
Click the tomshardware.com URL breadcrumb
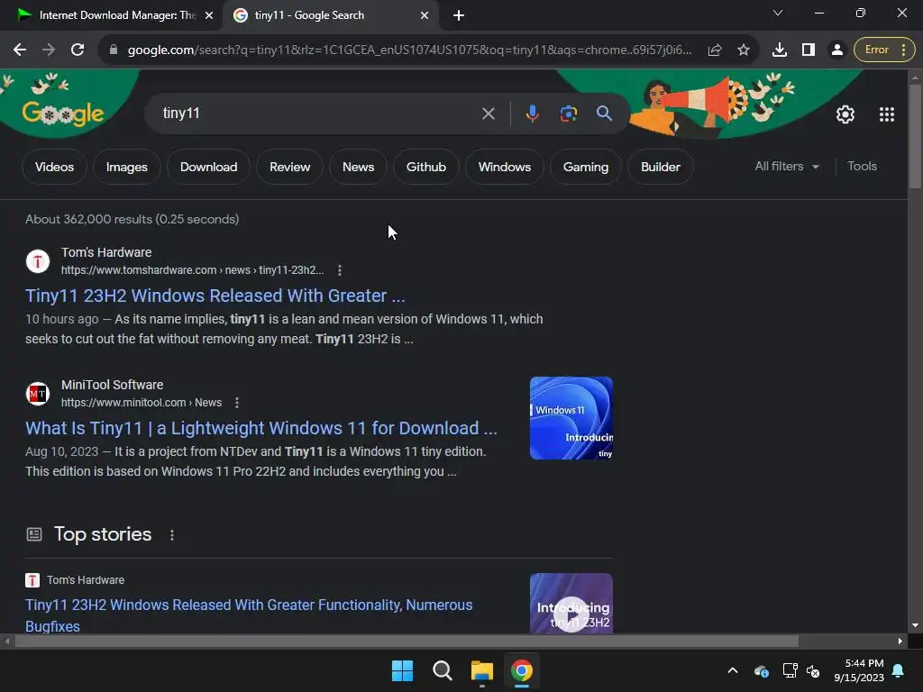(x=193, y=270)
